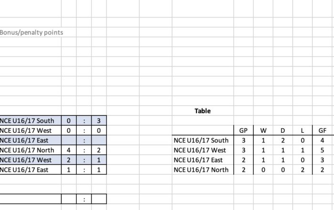Select empty home score cell in shaded East fixture
The width and height of the screenshot is (334, 210).
pyautogui.click(x=69, y=140)
